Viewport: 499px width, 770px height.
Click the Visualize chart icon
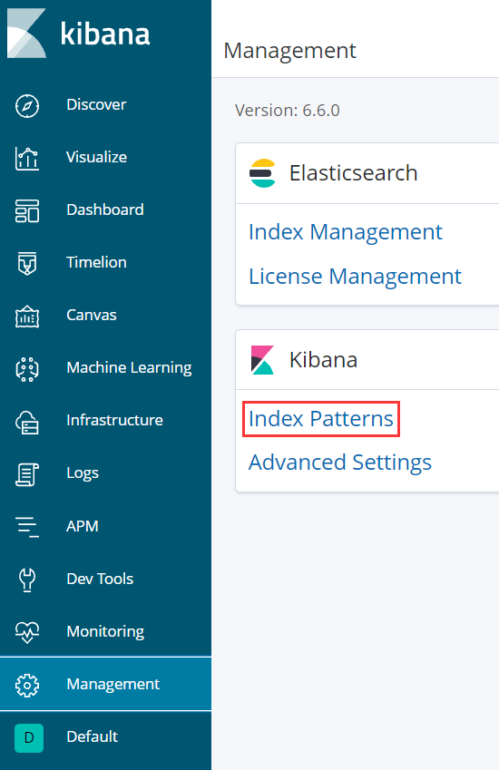click(27, 159)
